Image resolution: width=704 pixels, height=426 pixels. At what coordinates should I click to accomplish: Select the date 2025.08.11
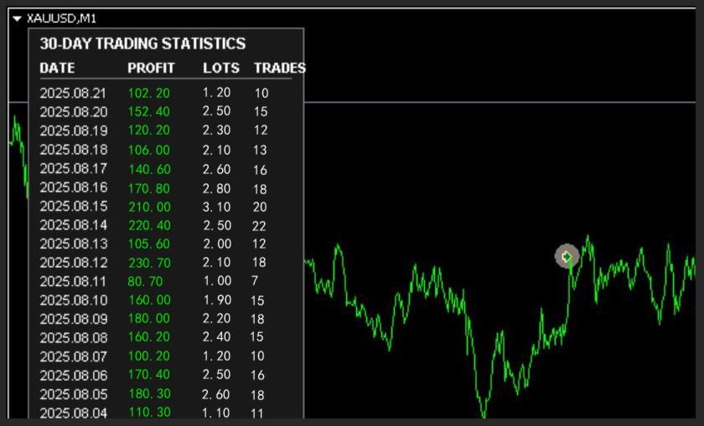click(x=73, y=281)
